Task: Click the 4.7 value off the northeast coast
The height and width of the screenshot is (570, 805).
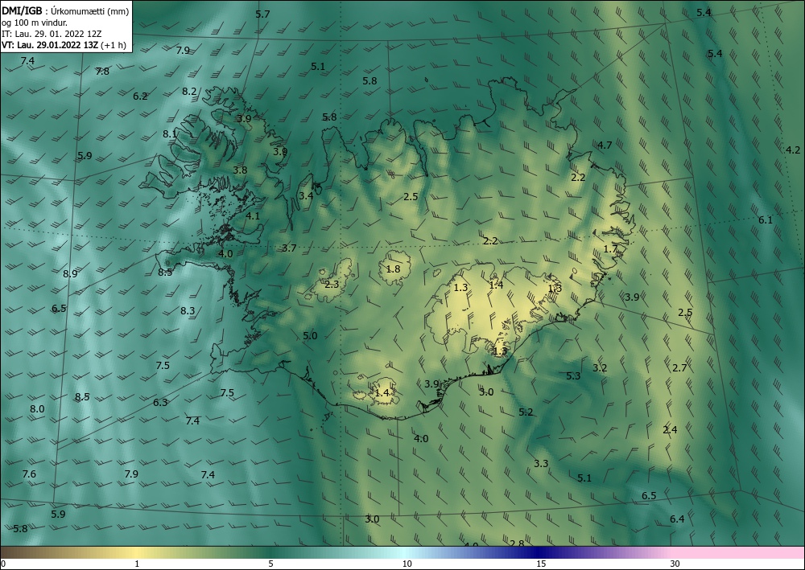Action: coord(605,145)
